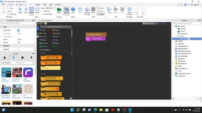Select Lighting in the Explorer tree
The height and width of the screenshot is (113, 202).
point(181,44)
